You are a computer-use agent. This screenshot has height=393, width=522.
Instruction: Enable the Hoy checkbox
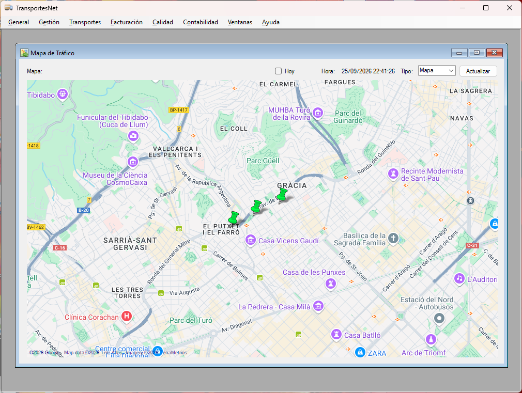click(x=278, y=71)
